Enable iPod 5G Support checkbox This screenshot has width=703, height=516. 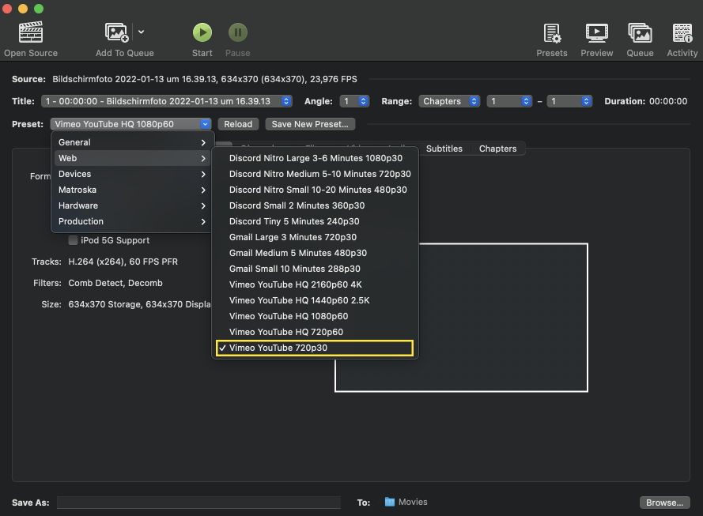[73, 240]
